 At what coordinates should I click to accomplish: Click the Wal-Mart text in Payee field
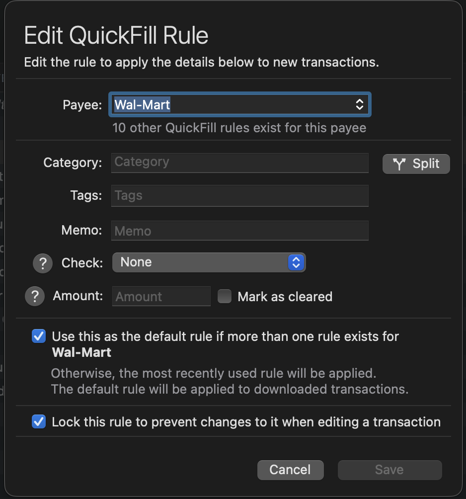pyautogui.click(x=143, y=105)
